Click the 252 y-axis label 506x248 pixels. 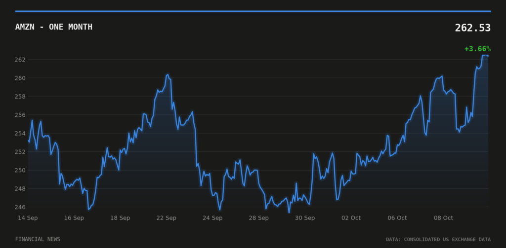point(20,152)
